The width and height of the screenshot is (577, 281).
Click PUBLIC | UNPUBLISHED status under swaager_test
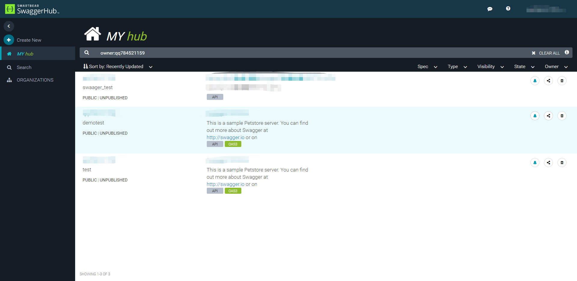[105, 98]
